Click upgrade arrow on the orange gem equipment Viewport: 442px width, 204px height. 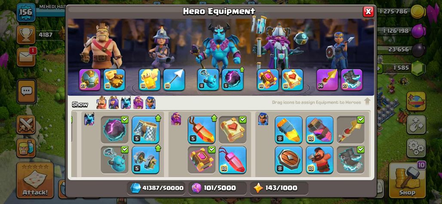214,118
